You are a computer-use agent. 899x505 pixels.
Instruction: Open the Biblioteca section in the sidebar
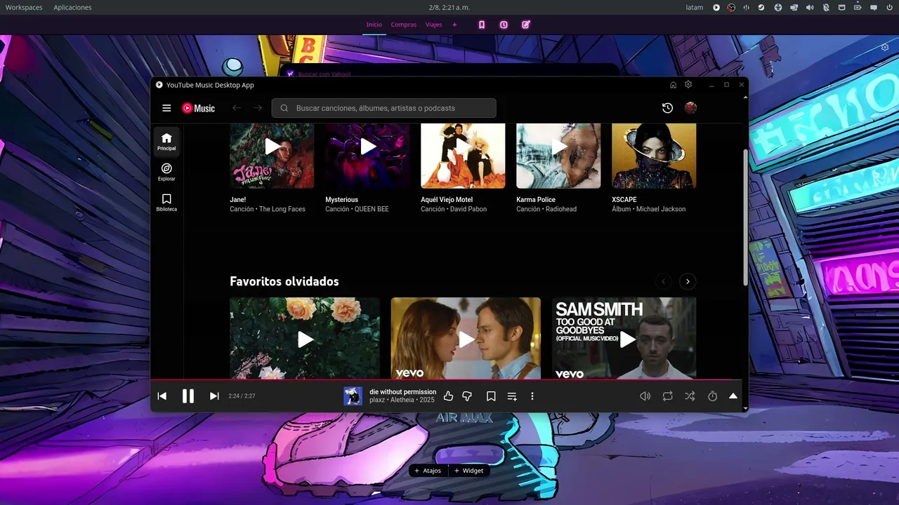166,203
